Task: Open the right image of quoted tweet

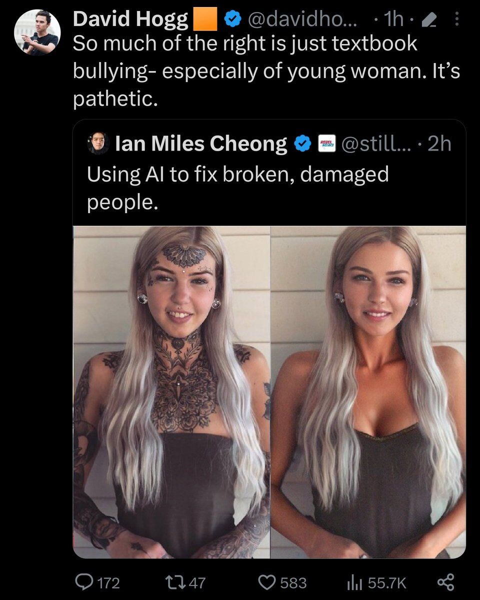Action: [368, 392]
